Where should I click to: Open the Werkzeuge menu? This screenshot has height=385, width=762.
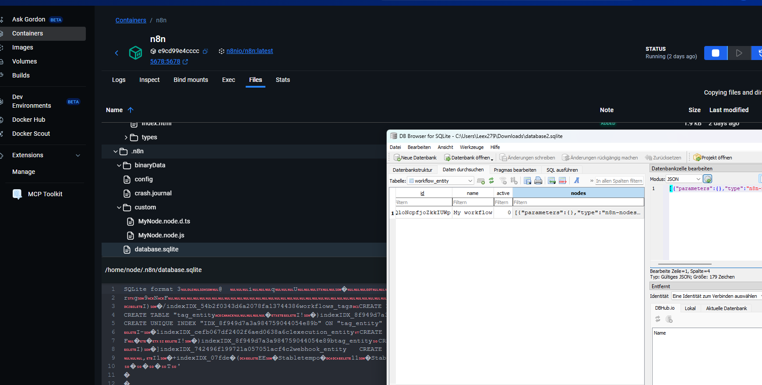click(x=472, y=147)
